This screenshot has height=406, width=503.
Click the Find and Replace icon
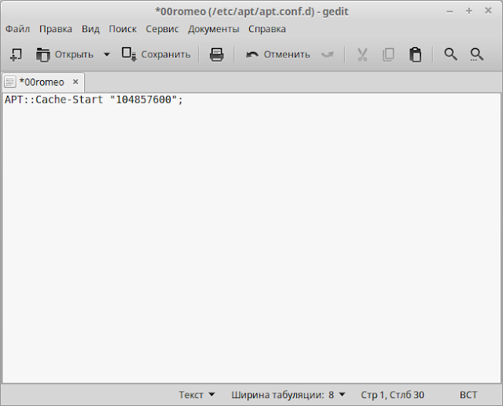tap(477, 54)
